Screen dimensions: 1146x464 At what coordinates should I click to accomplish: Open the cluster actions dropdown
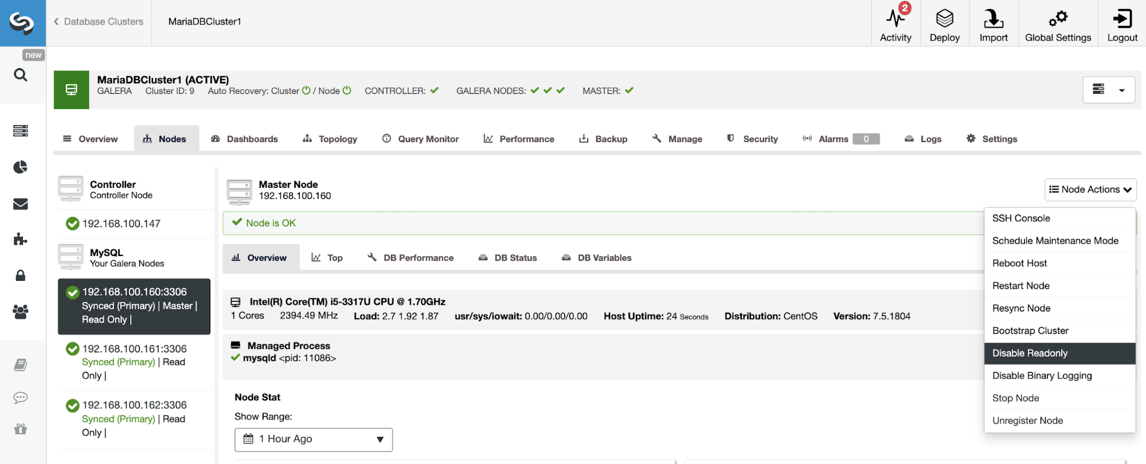coord(1109,90)
